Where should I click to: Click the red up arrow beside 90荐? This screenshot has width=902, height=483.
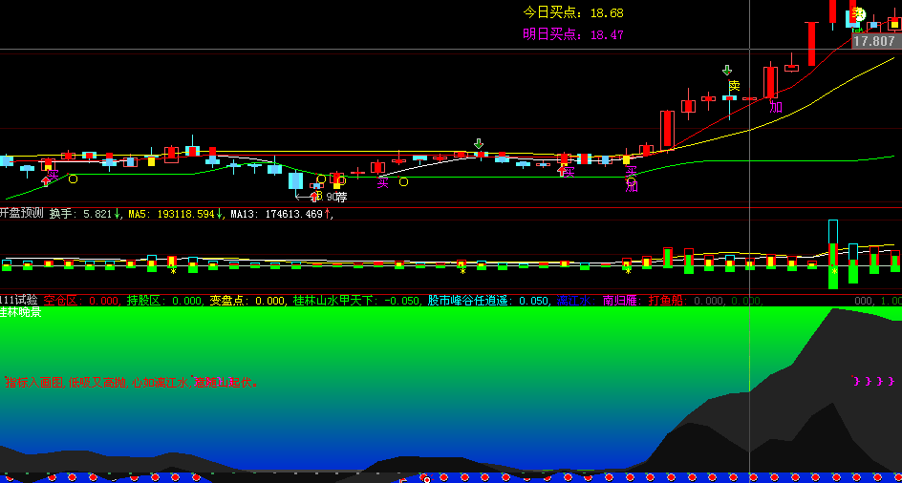coord(314,197)
